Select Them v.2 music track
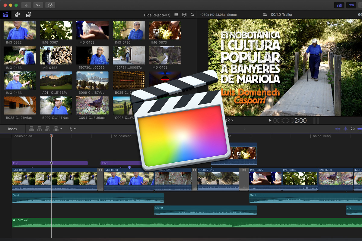The height and width of the screenshot is (241, 362). (x=187, y=223)
